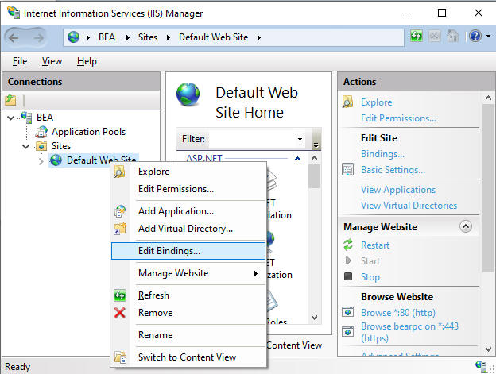Click the forward navigation arrow
496x374 pixels.
[x=39, y=38]
